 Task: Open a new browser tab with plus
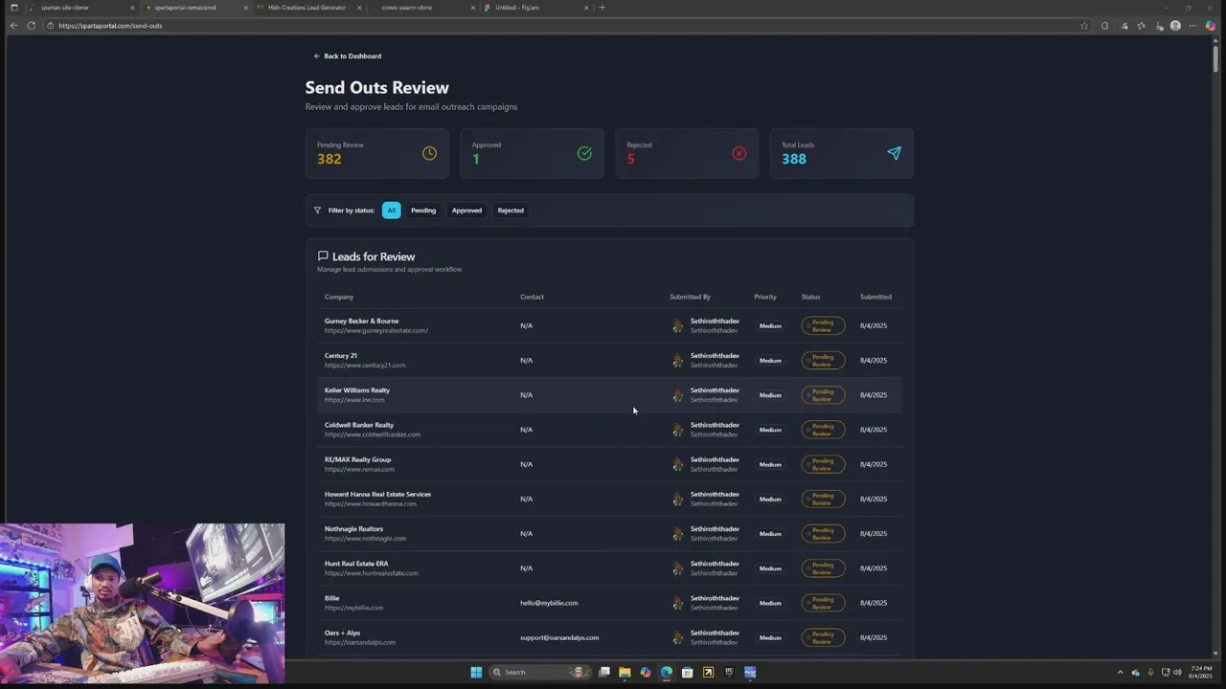click(x=602, y=8)
